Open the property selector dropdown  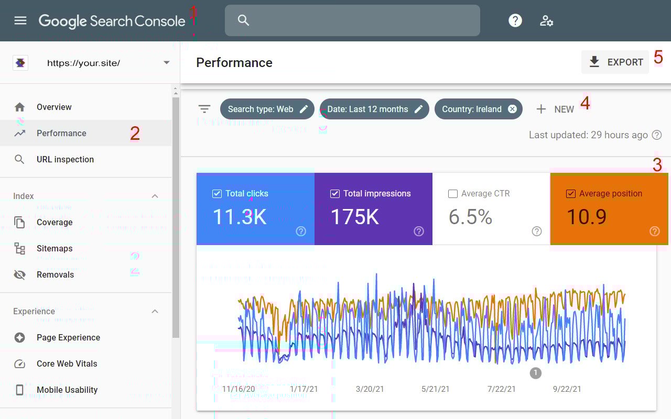pyautogui.click(x=166, y=62)
